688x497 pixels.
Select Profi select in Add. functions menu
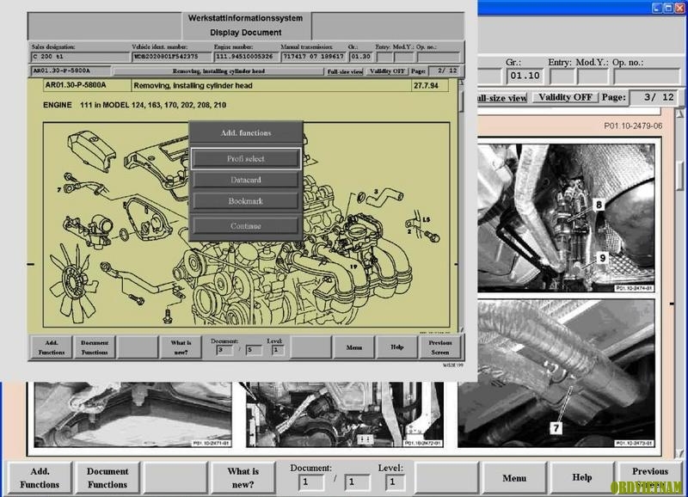[x=246, y=159]
